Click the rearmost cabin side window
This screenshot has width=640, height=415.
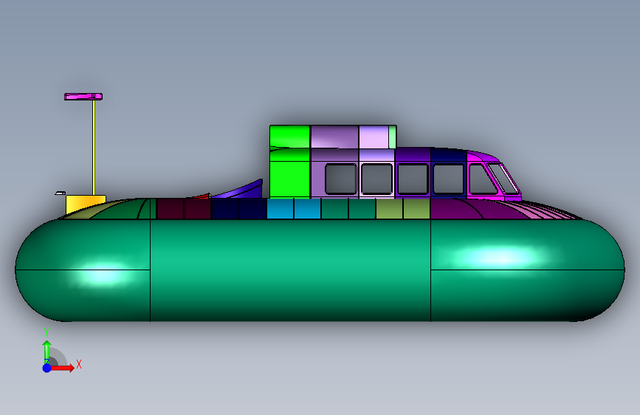click(341, 179)
